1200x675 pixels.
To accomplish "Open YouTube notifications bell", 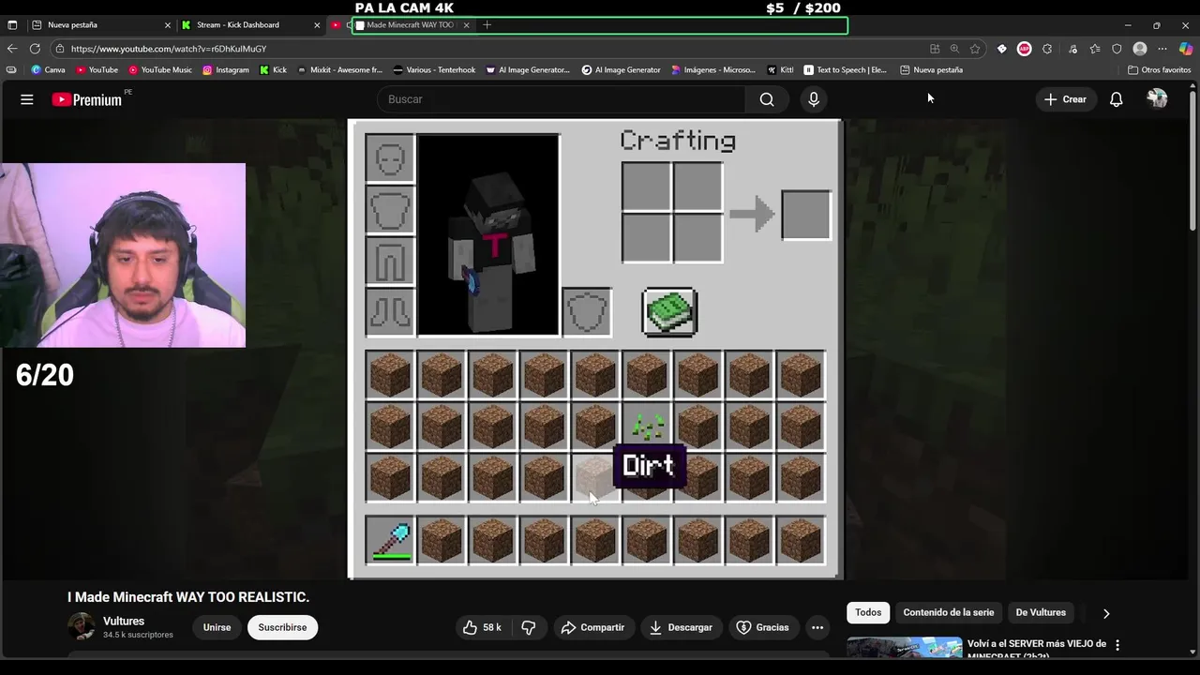I will [x=1116, y=99].
